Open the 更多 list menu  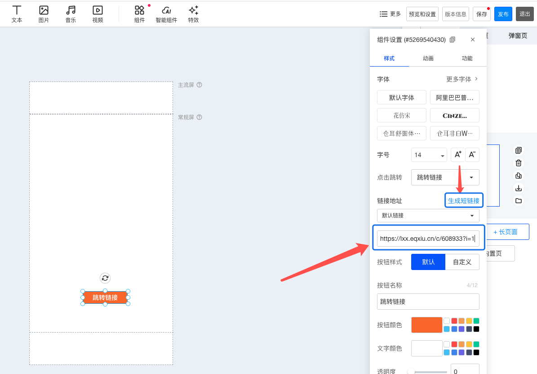(x=390, y=14)
